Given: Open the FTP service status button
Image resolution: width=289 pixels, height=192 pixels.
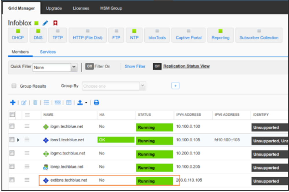Looking at the screenshot, I should 116,35.
